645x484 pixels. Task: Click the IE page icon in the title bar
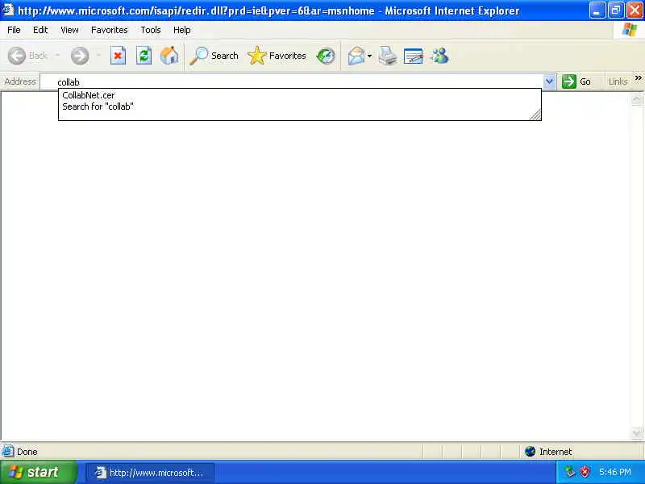tap(8, 9)
